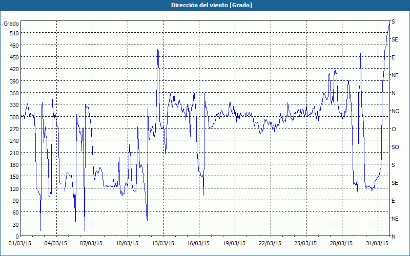This screenshot has height=256, width=410.
Task: Select the E compass label level with 450
Action: pyautogui.click(x=393, y=57)
